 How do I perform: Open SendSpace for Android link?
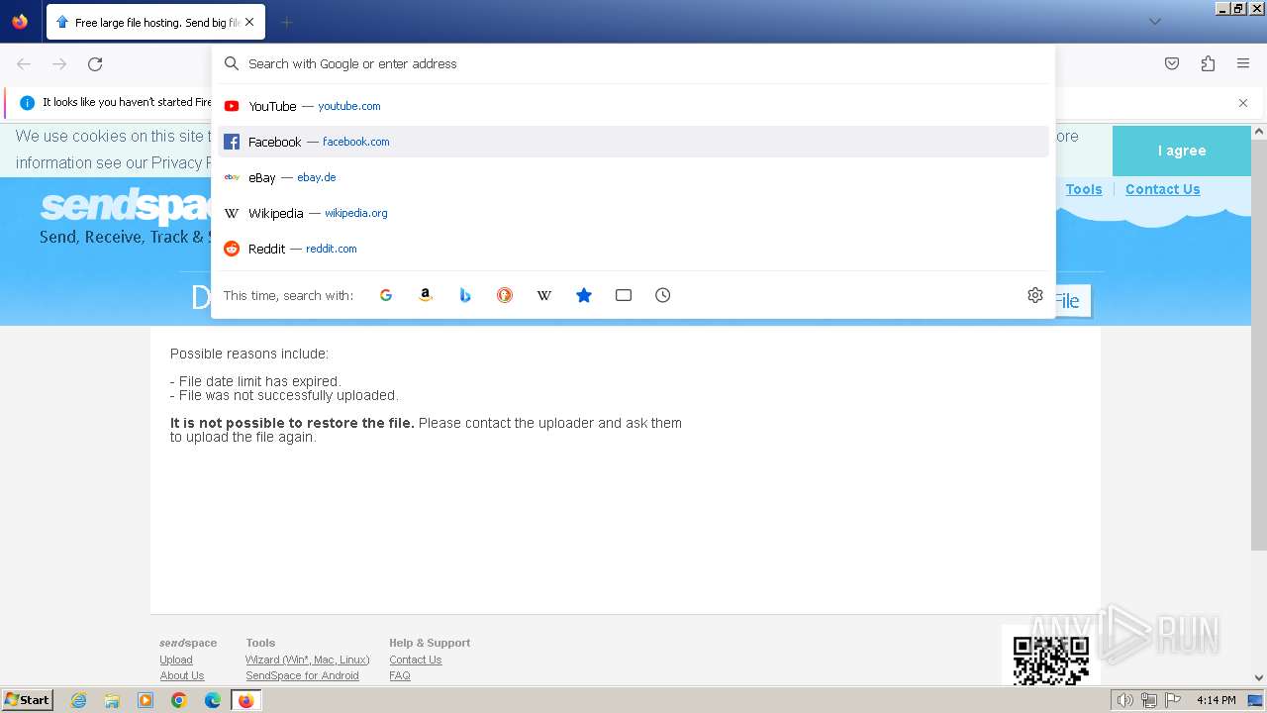click(x=302, y=675)
